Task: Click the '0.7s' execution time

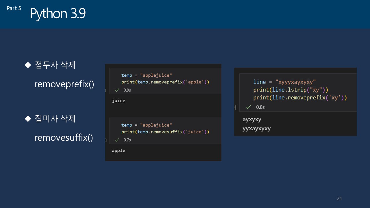Action: tap(127, 140)
